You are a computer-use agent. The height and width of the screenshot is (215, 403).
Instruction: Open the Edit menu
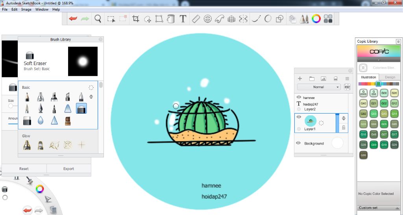click(15, 9)
